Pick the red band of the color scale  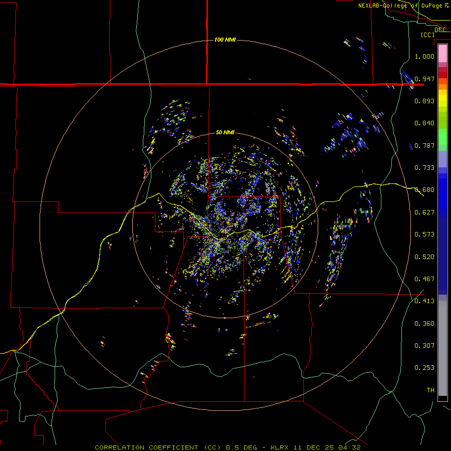pyautogui.click(x=442, y=75)
